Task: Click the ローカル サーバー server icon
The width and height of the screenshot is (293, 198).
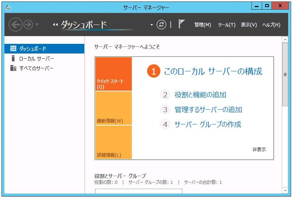Action: (13, 59)
